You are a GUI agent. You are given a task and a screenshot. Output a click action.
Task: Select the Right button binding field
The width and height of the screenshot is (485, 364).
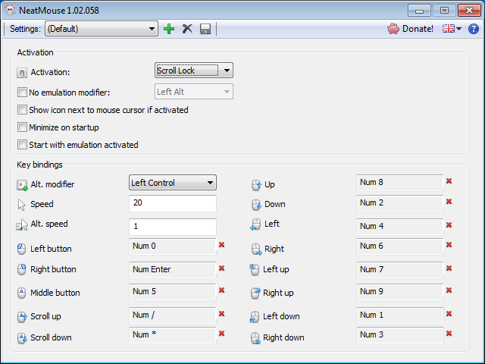(x=173, y=270)
